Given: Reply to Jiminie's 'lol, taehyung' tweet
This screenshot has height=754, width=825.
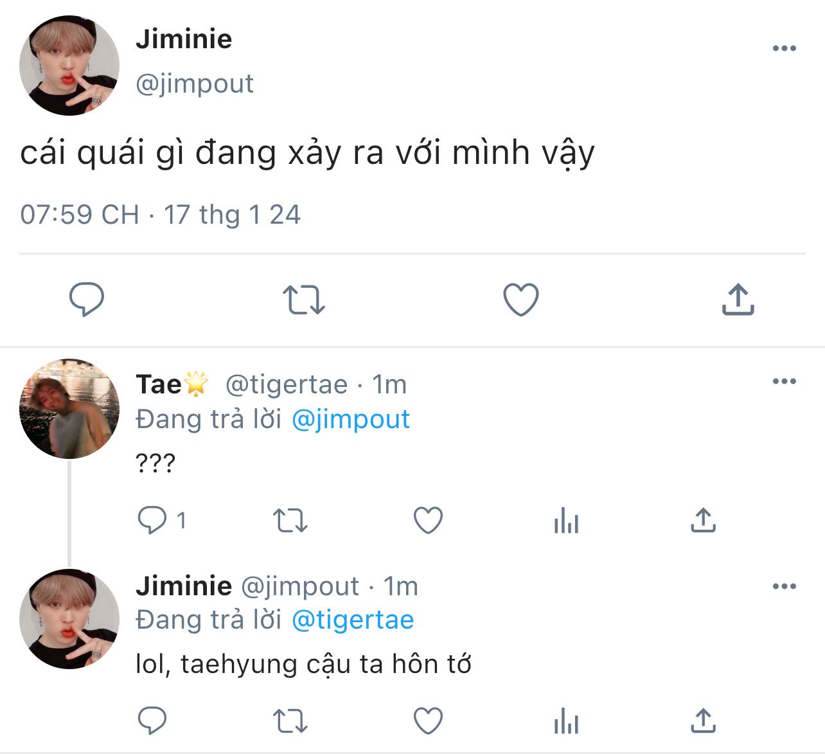Looking at the screenshot, I should (152, 721).
